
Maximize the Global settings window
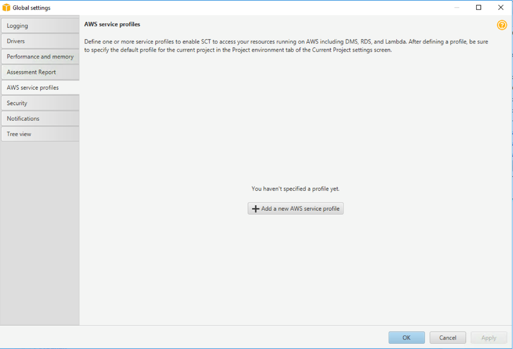click(x=478, y=7)
